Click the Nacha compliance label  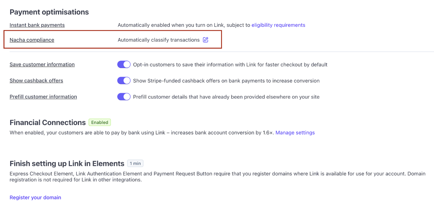coord(32,40)
